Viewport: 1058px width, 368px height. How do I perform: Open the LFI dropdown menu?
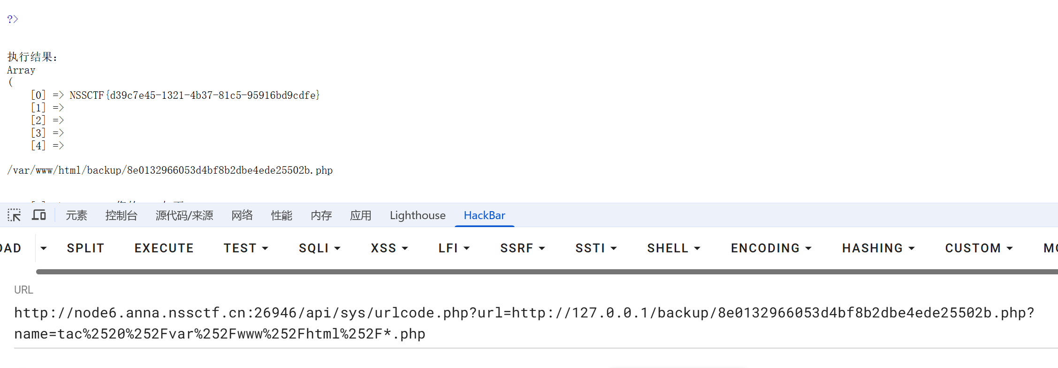coord(454,248)
